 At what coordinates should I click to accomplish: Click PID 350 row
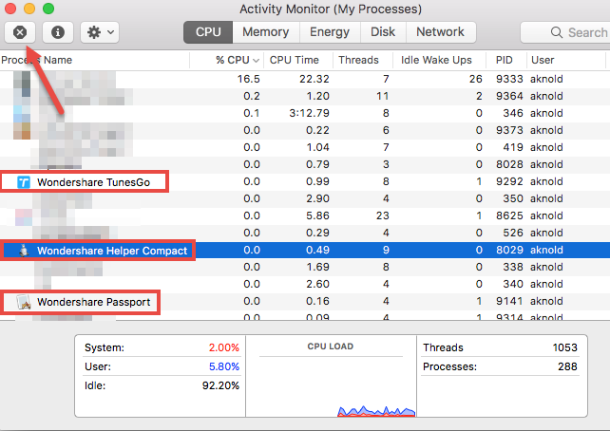pyautogui.click(x=305, y=198)
